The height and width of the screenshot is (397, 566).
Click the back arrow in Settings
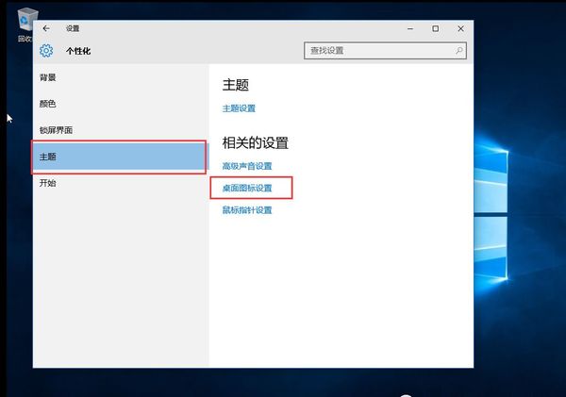(x=46, y=29)
